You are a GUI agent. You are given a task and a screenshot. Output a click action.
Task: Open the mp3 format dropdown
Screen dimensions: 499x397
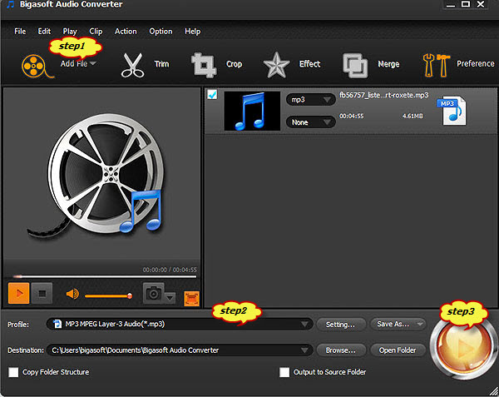(310, 100)
